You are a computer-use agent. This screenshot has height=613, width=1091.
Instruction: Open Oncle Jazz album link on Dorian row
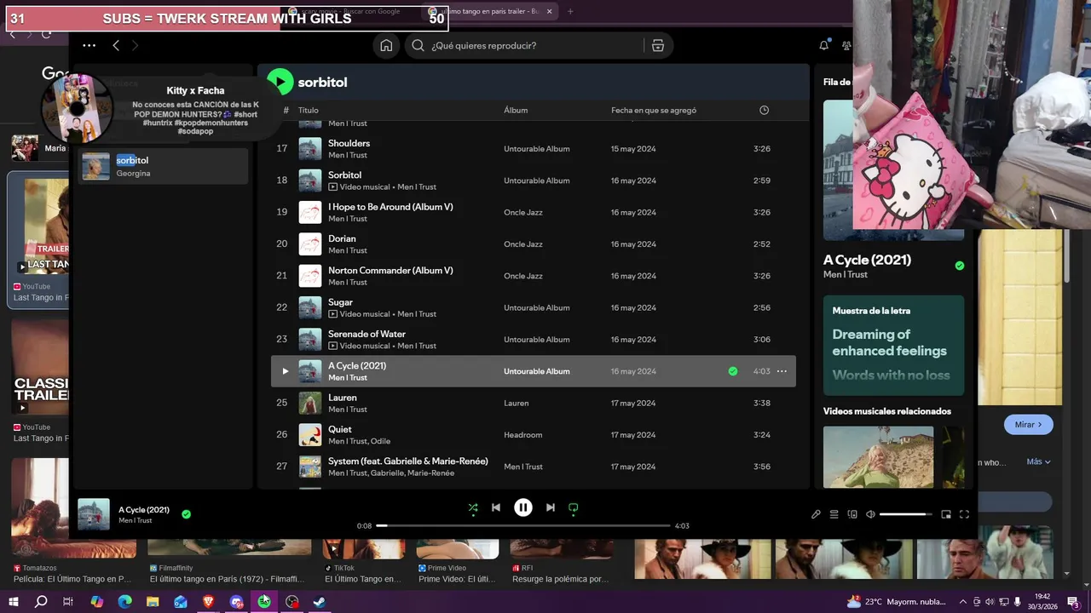coord(523,244)
